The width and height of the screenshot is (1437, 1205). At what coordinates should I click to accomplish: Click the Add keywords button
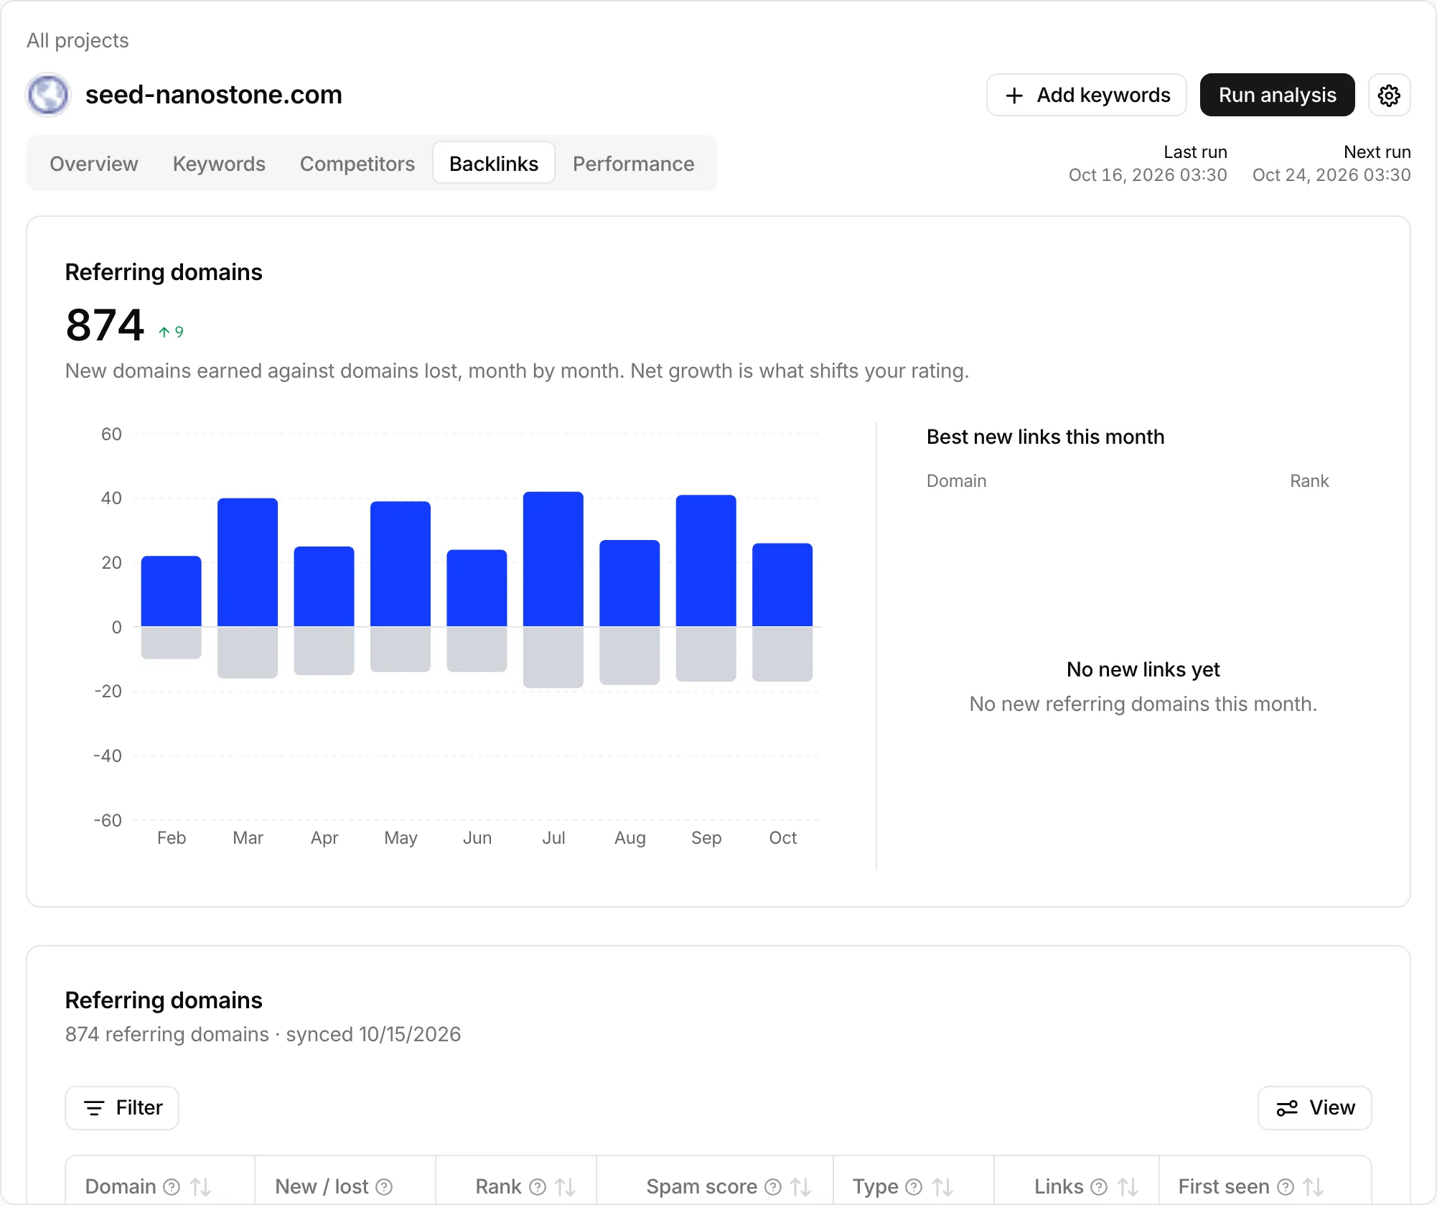click(1087, 95)
